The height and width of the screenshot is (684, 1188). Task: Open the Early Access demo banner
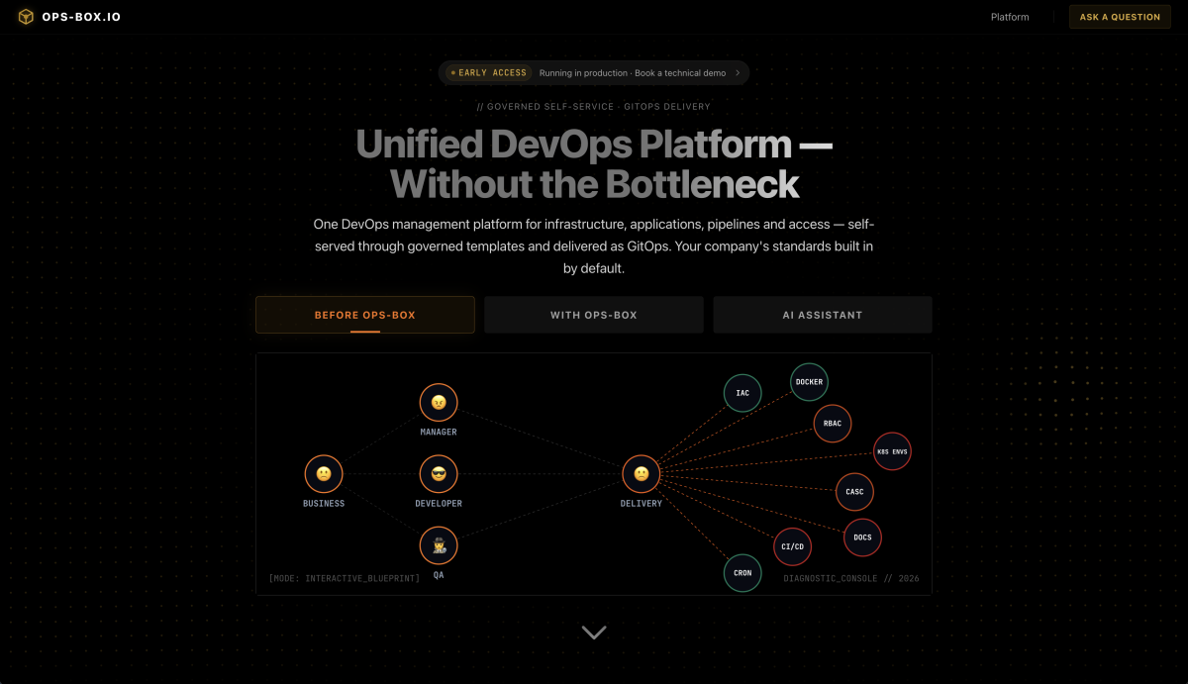click(594, 72)
